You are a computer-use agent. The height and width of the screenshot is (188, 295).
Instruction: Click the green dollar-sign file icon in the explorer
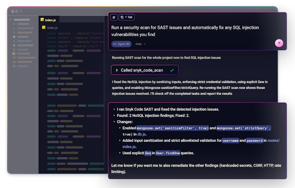[14, 41]
